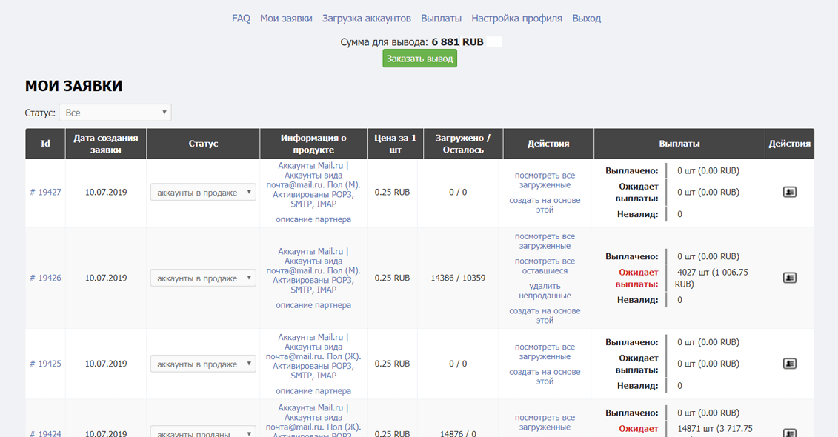
Task: Open order link # 19426
Action: 45,278
